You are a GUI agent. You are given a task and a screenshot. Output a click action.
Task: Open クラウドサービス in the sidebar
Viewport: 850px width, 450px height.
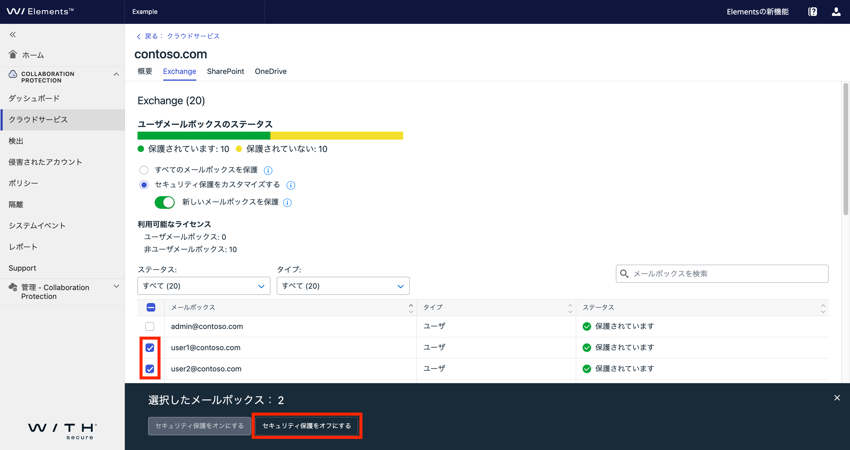coord(62,120)
